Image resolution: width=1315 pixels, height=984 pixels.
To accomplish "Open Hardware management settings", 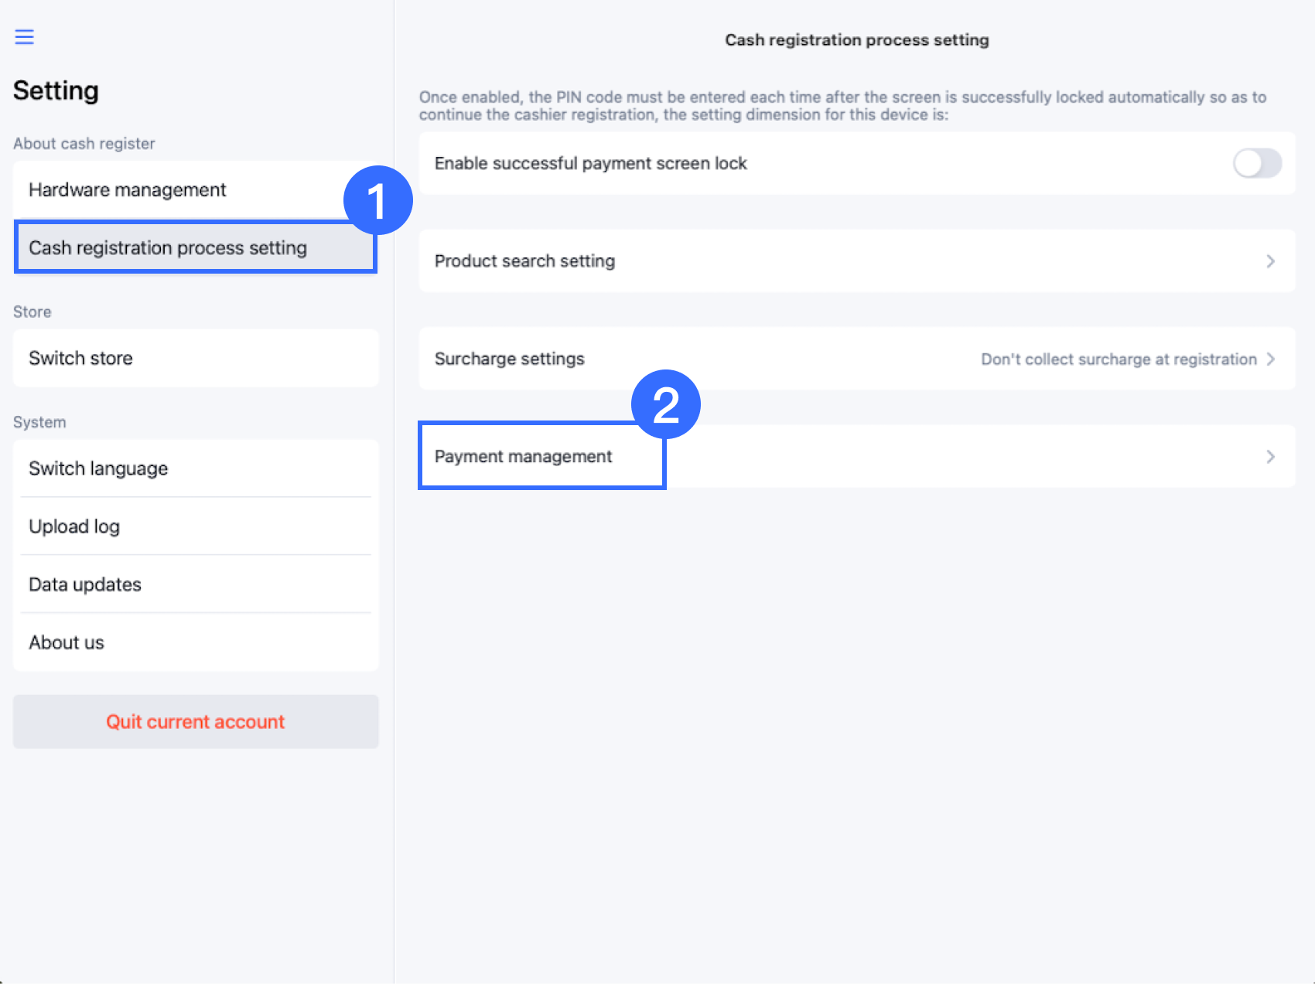I will click(128, 190).
